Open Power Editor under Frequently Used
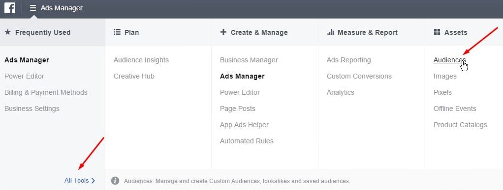 [x=25, y=76]
